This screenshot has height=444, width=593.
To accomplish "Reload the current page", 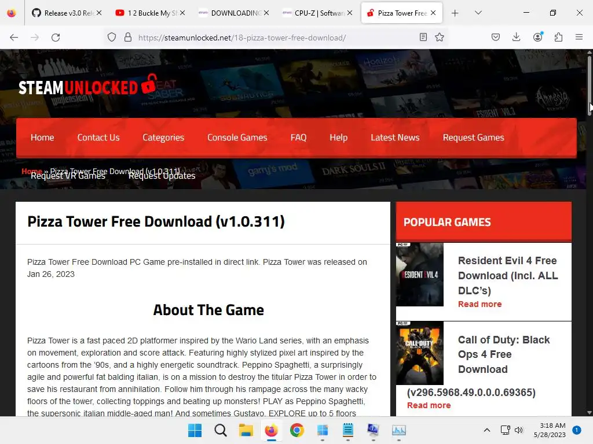I will coord(56,38).
